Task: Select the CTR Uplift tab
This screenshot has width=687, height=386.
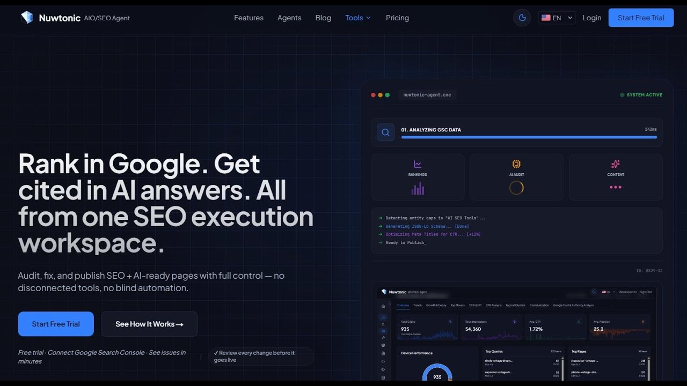Action: [476, 305]
